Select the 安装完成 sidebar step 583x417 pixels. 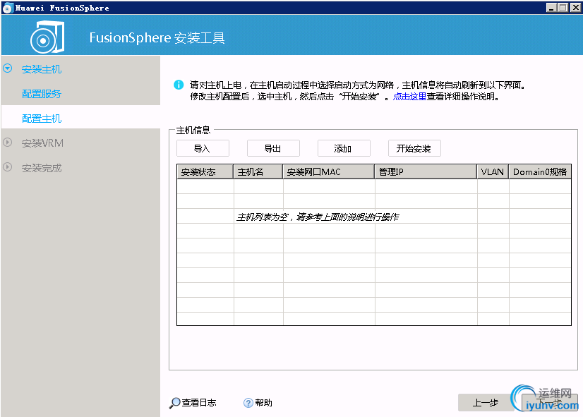tap(42, 168)
